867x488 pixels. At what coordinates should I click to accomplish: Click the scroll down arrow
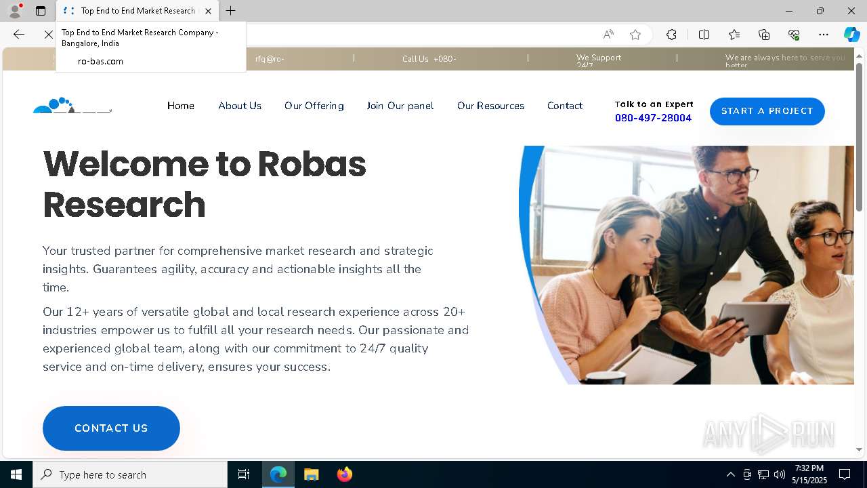pyautogui.click(x=859, y=449)
